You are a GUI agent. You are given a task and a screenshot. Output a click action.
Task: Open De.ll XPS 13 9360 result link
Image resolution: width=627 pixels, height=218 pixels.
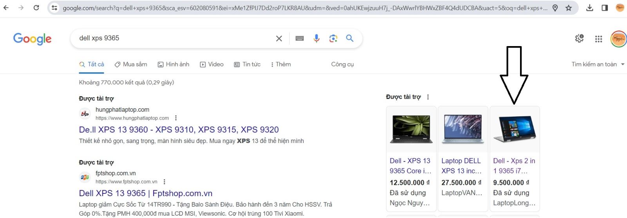[179, 130]
